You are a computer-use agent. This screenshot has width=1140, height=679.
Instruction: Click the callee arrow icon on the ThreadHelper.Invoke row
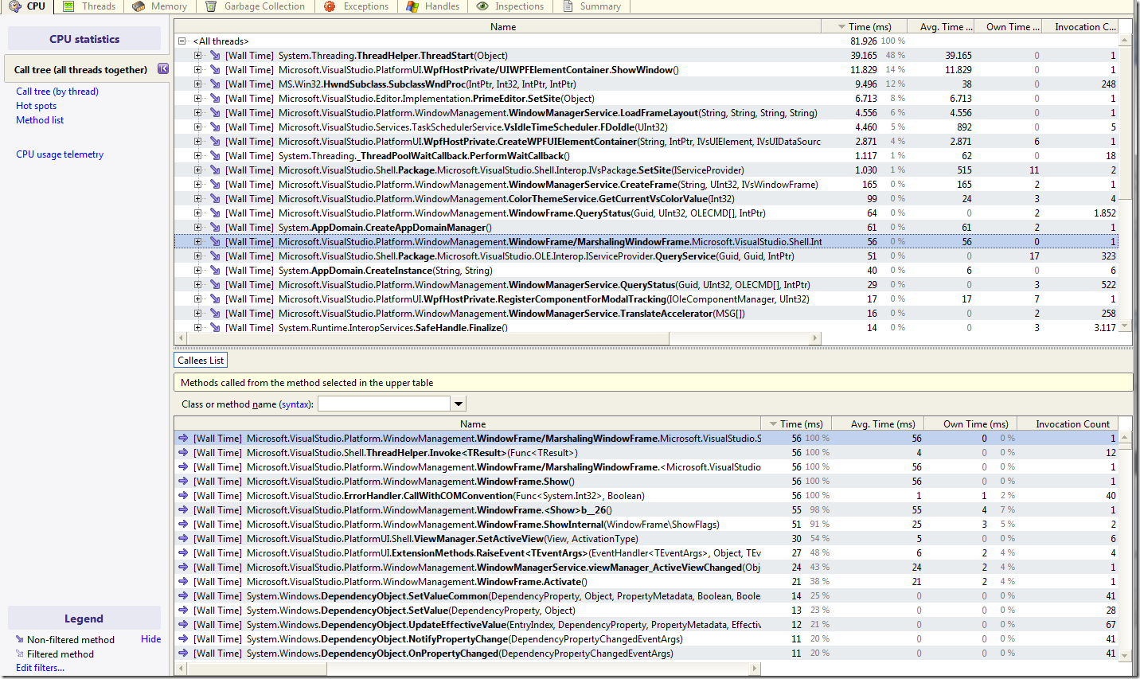coord(183,453)
